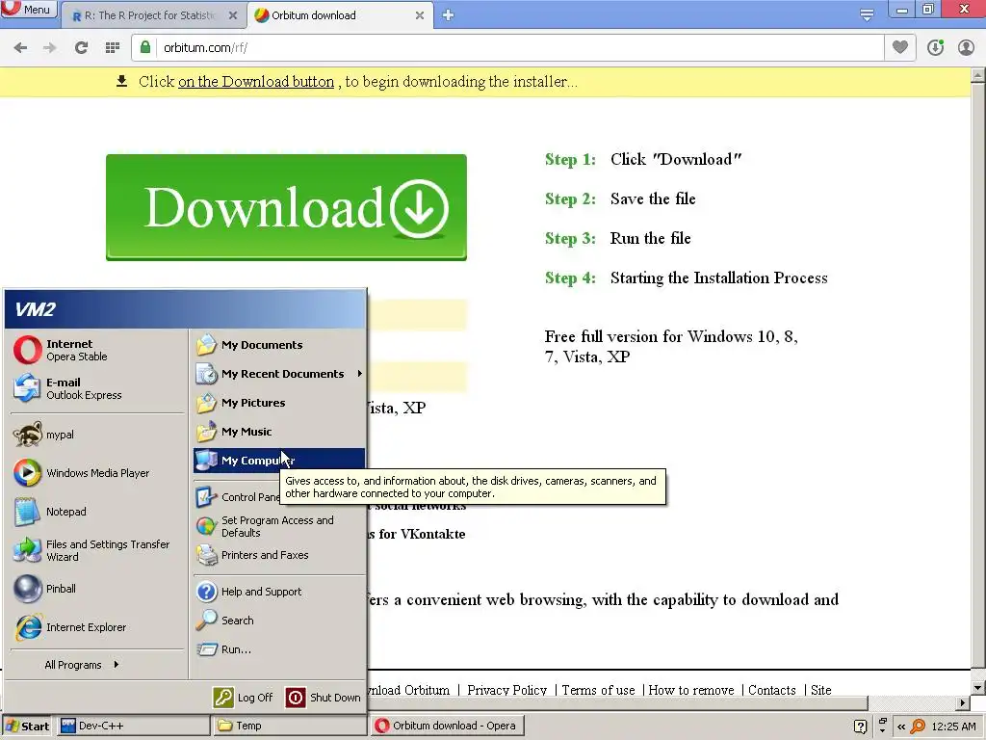Launch mypal from Start menu
The height and width of the screenshot is (740, 986).
coord(97,435)
